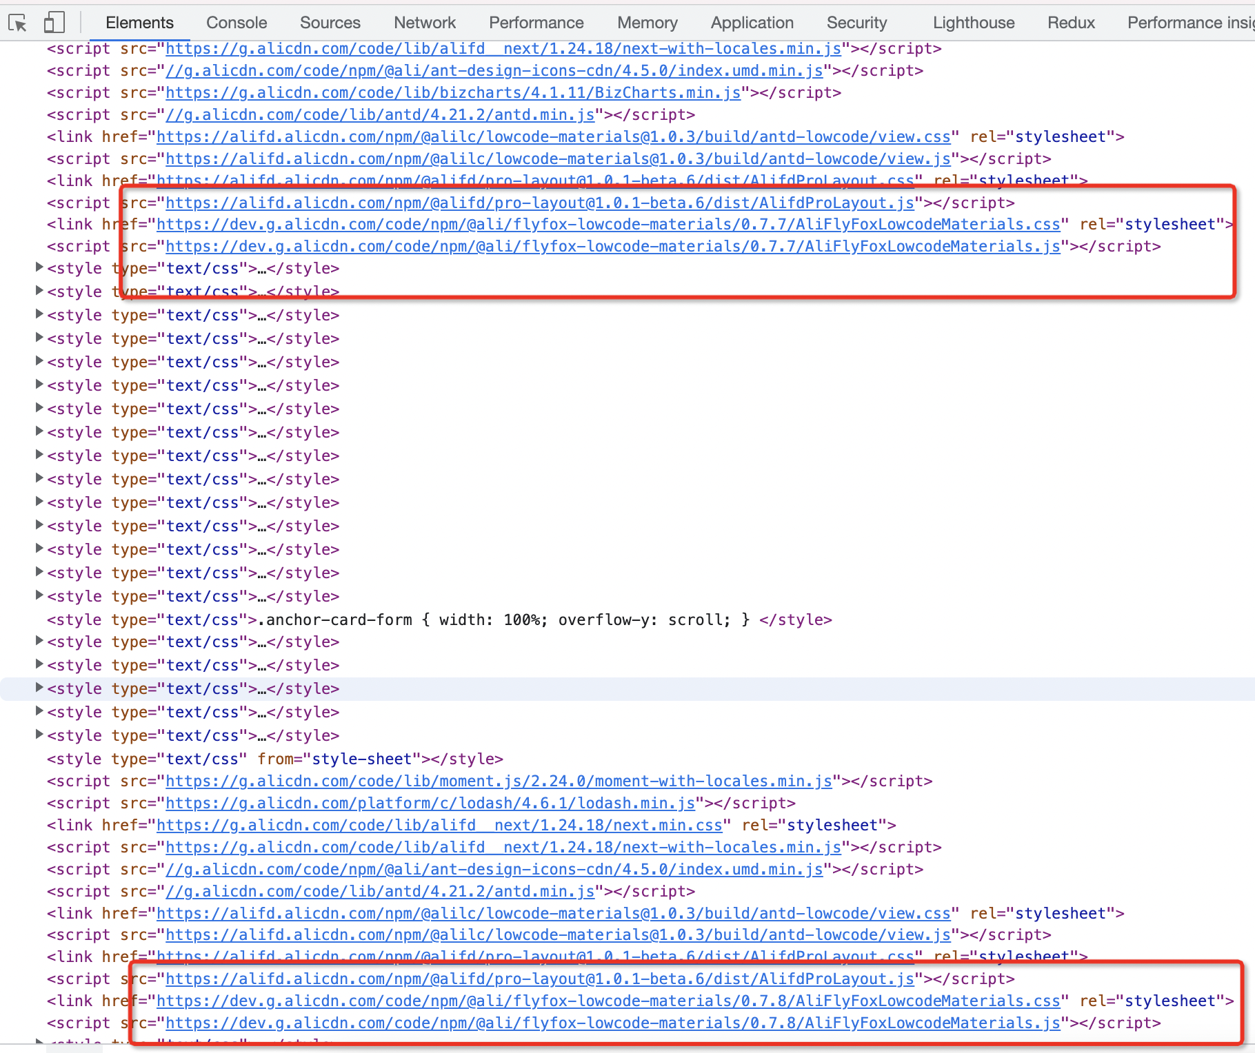Image resolution: width=1255 pixels, height=1053 pixels.
Task: Open the Redux tab
Action: pos(1071,23)
